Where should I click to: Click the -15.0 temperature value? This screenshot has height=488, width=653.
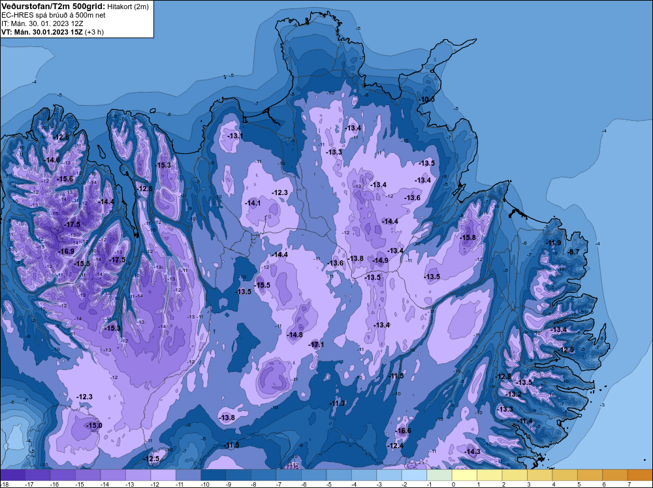[94, 425]
